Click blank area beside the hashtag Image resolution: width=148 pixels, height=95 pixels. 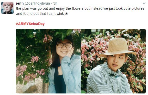click(94, 24)
